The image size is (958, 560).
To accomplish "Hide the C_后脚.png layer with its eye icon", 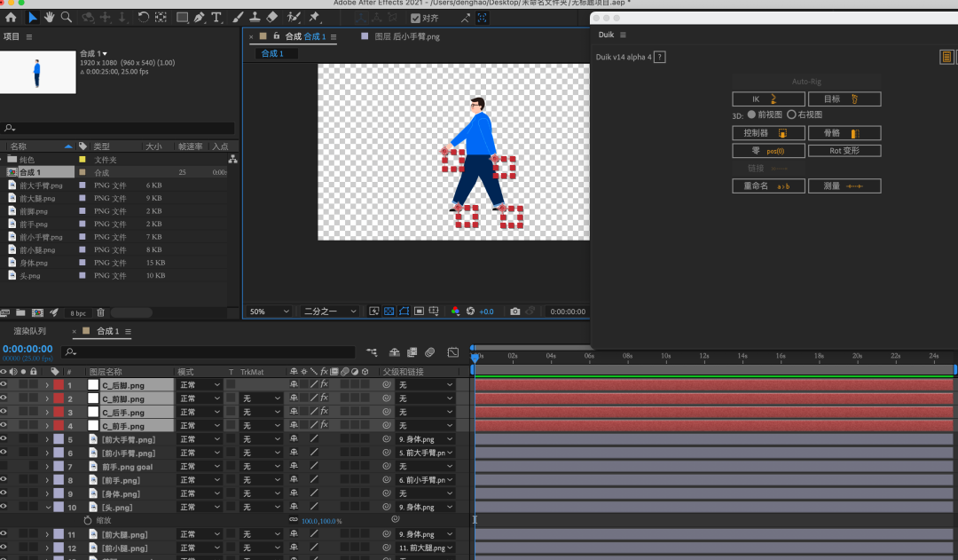I will (4, 385).
